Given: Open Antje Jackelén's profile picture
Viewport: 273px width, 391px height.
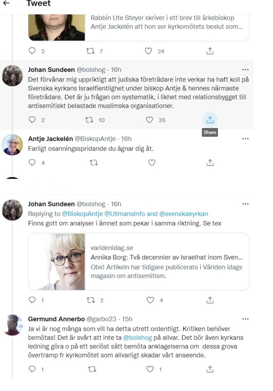Looking at the screenshot, I should pos(13,145).
